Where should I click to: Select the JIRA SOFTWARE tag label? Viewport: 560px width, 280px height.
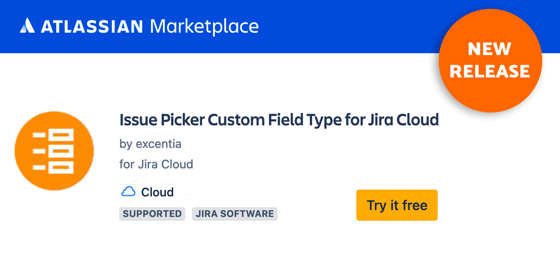[235, 214]
